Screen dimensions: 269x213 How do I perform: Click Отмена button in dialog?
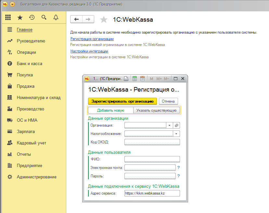pos(168,101)
